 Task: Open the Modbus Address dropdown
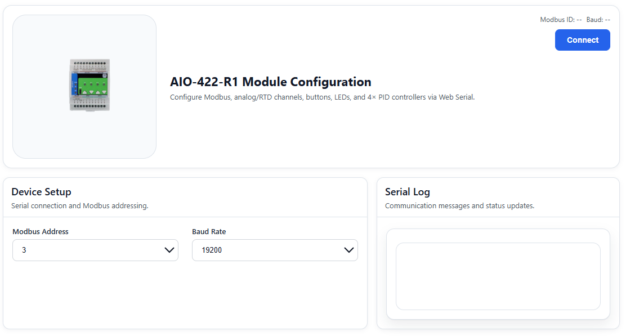tap(95, 250)
